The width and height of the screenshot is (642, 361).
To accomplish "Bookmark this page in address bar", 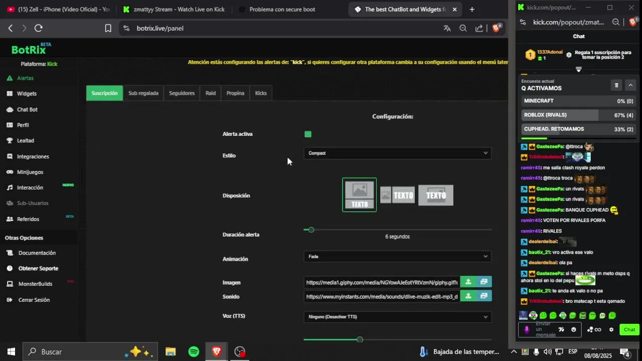I will pos(108,29).
